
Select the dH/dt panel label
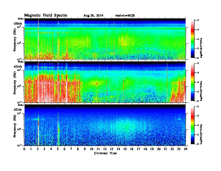[18, 23]
